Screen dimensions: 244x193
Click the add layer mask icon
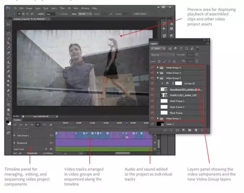click(177, 130)
